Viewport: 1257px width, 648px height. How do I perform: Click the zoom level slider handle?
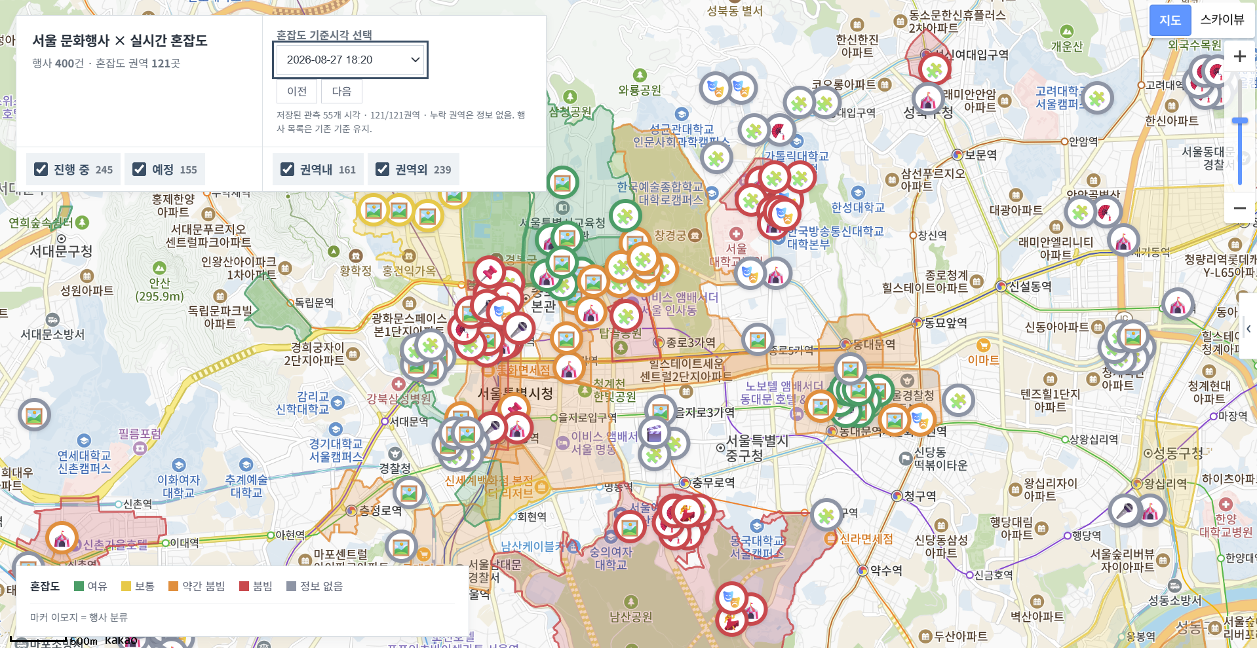(x=1240, y=121)
